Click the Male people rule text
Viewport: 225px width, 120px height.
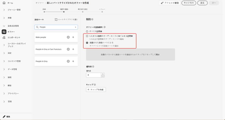[41, 37]
